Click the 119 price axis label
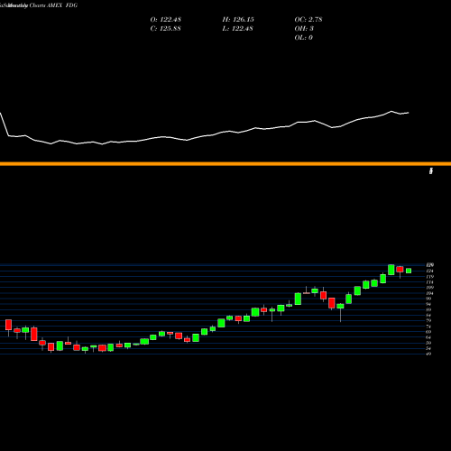 point(430,277)
